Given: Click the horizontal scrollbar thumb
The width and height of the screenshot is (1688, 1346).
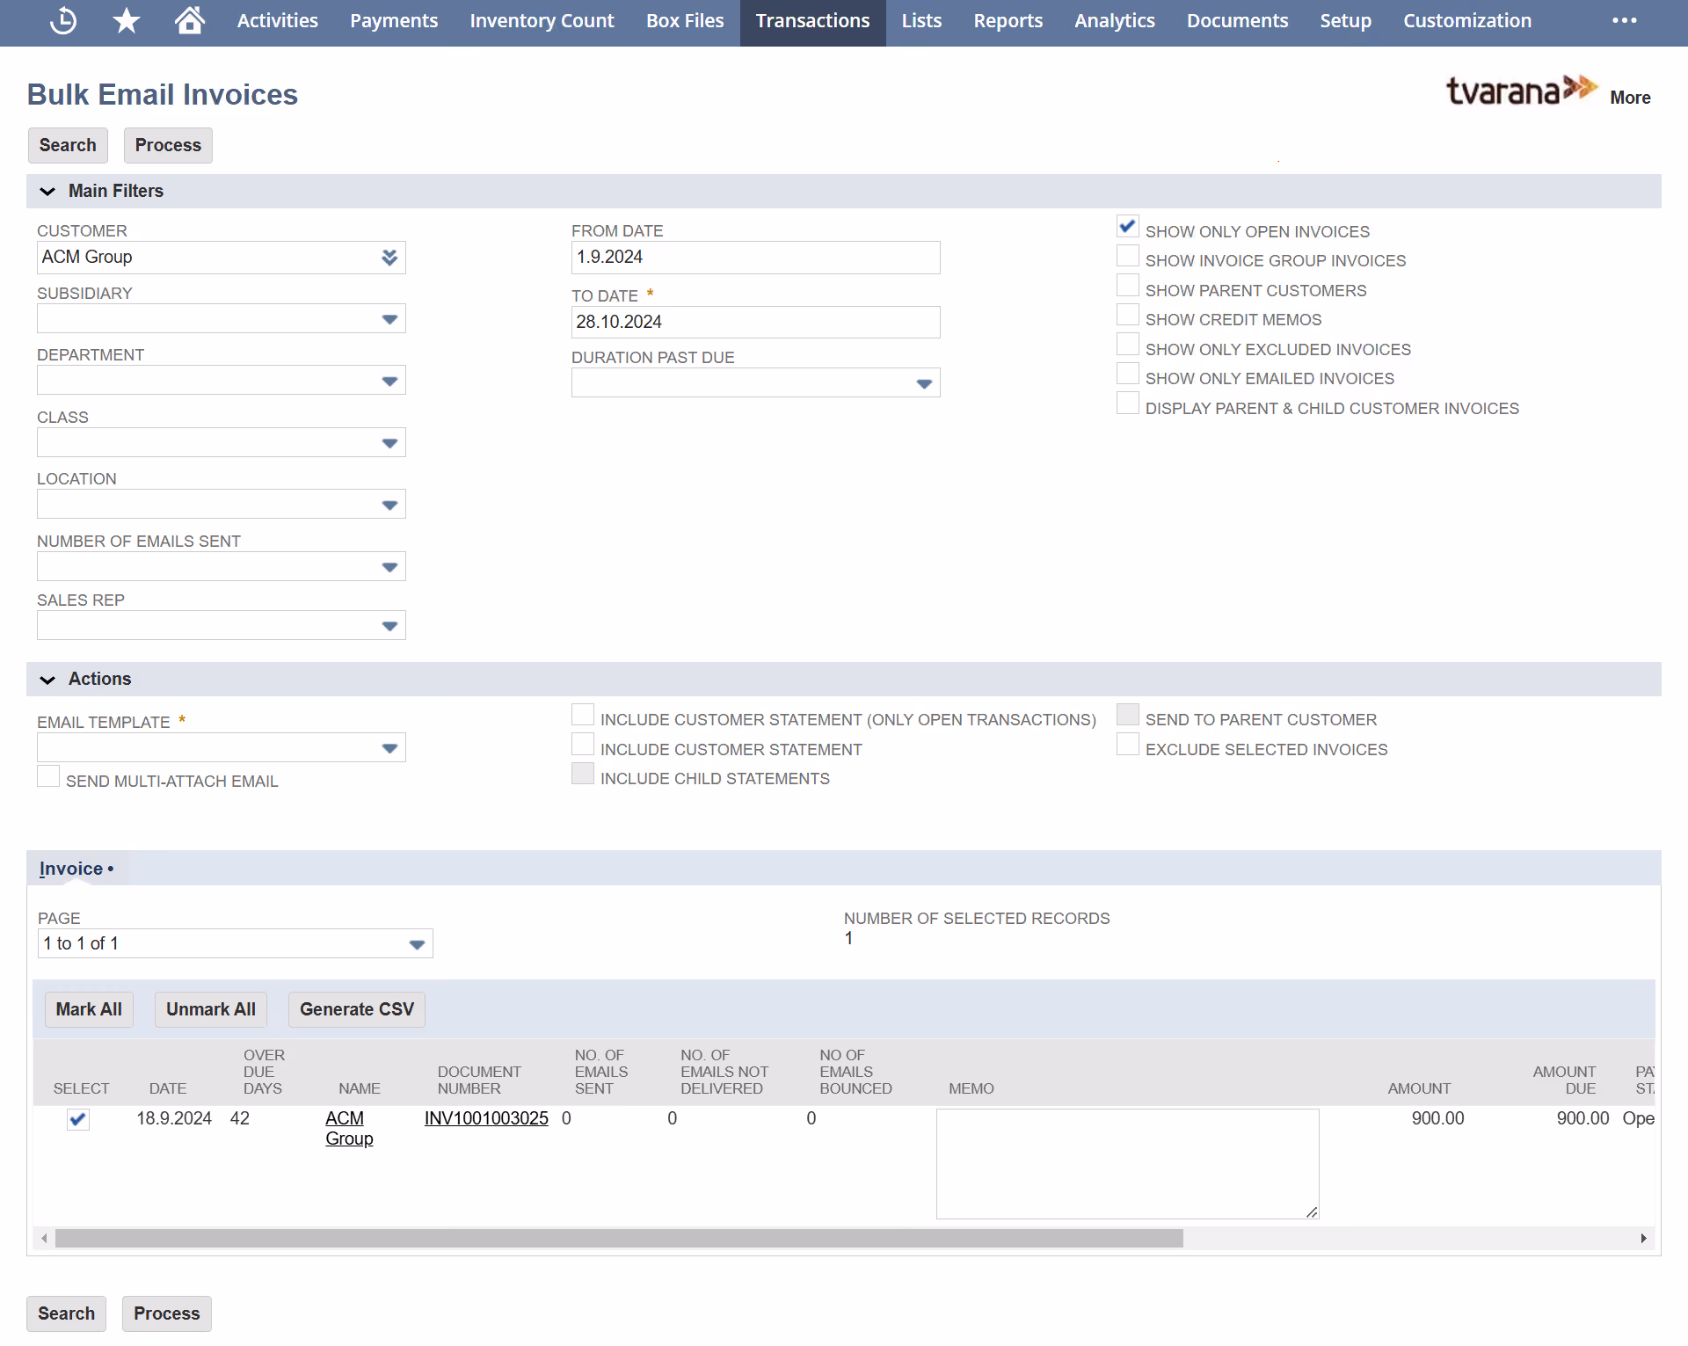Looking at the screenshot, I should tap(619, 1238).
